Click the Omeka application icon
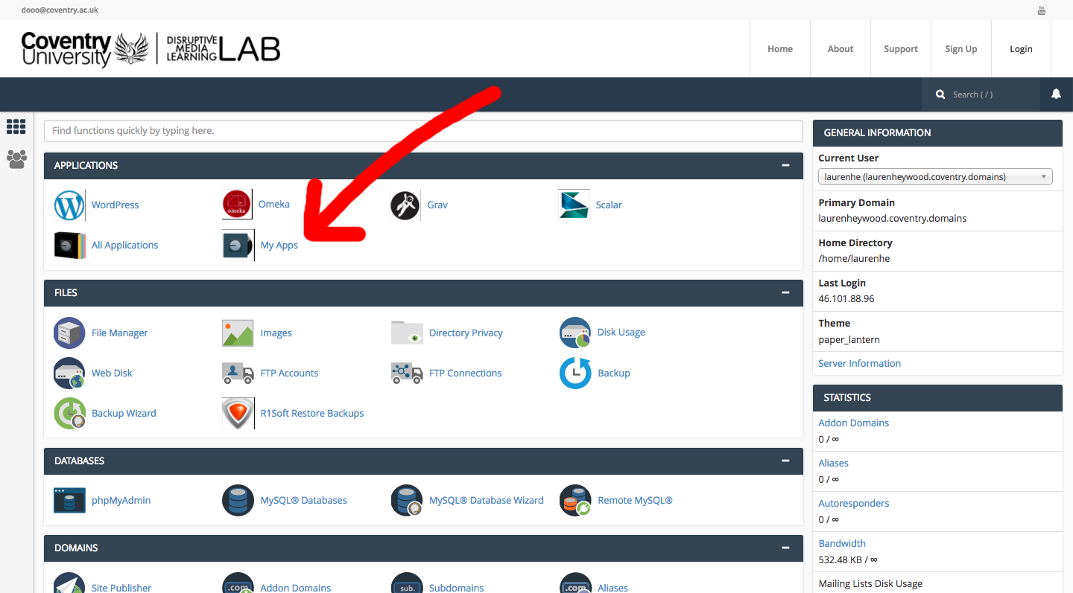Viewport: 1073px width, 593px height. tap(238, 205)
